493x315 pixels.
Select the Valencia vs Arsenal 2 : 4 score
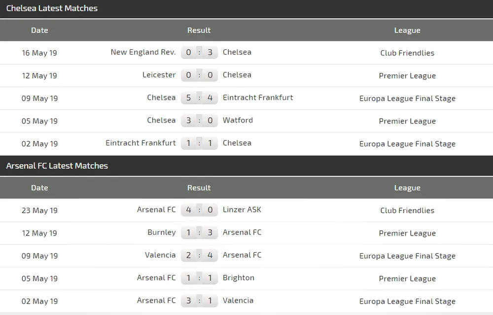[x=199, y=255]
